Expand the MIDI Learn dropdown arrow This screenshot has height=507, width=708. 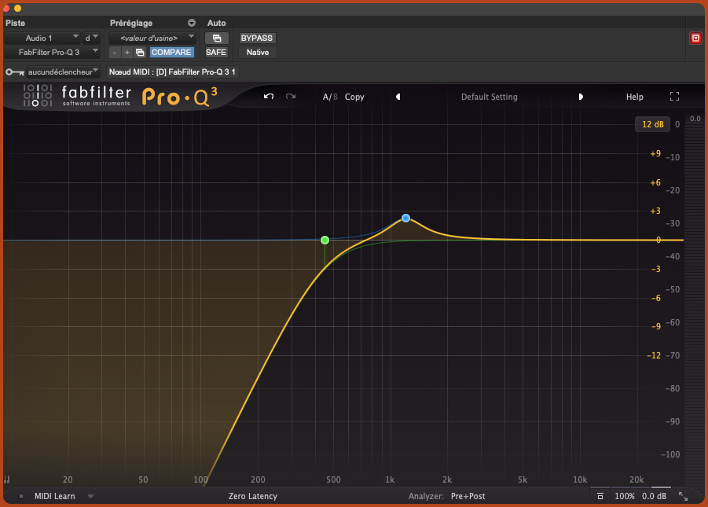pyautogui.click(x=90, y=496)
